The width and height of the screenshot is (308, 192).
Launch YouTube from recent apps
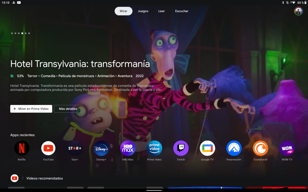(48, 148)
